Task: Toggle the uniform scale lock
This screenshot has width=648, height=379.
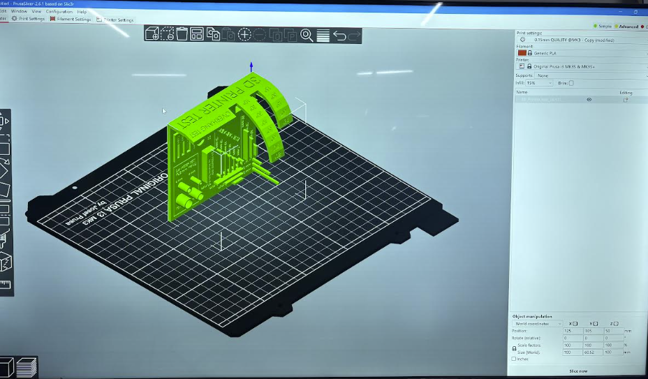Action: click(514, 349)
